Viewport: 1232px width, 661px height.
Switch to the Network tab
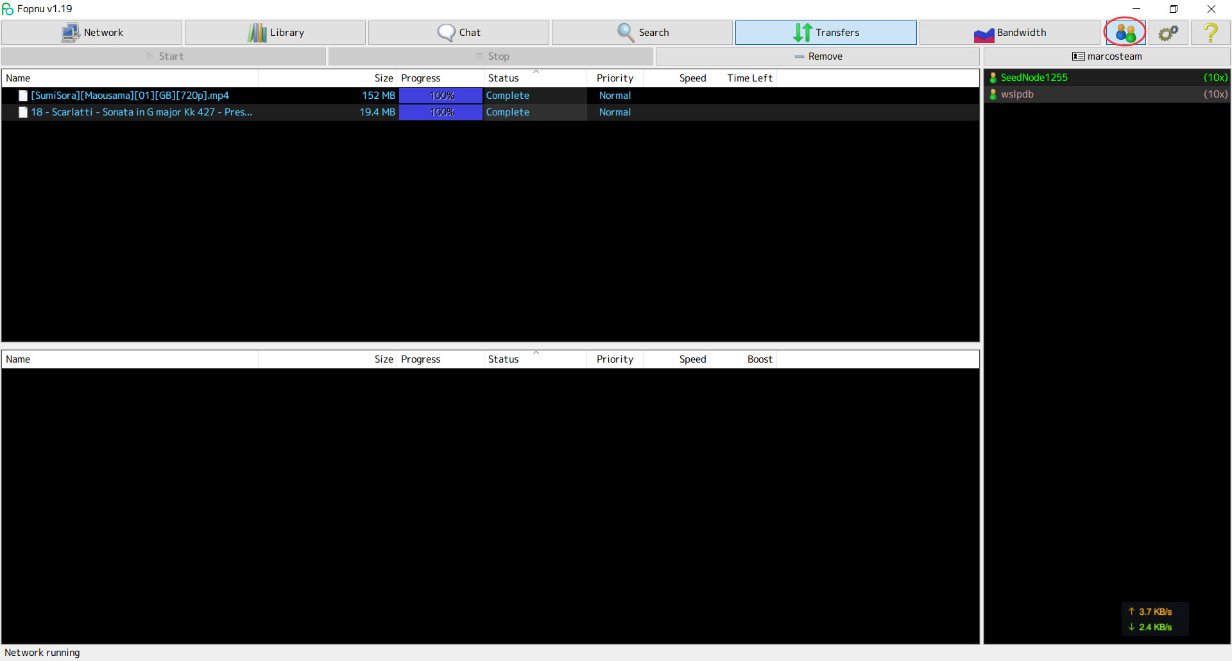92,33
